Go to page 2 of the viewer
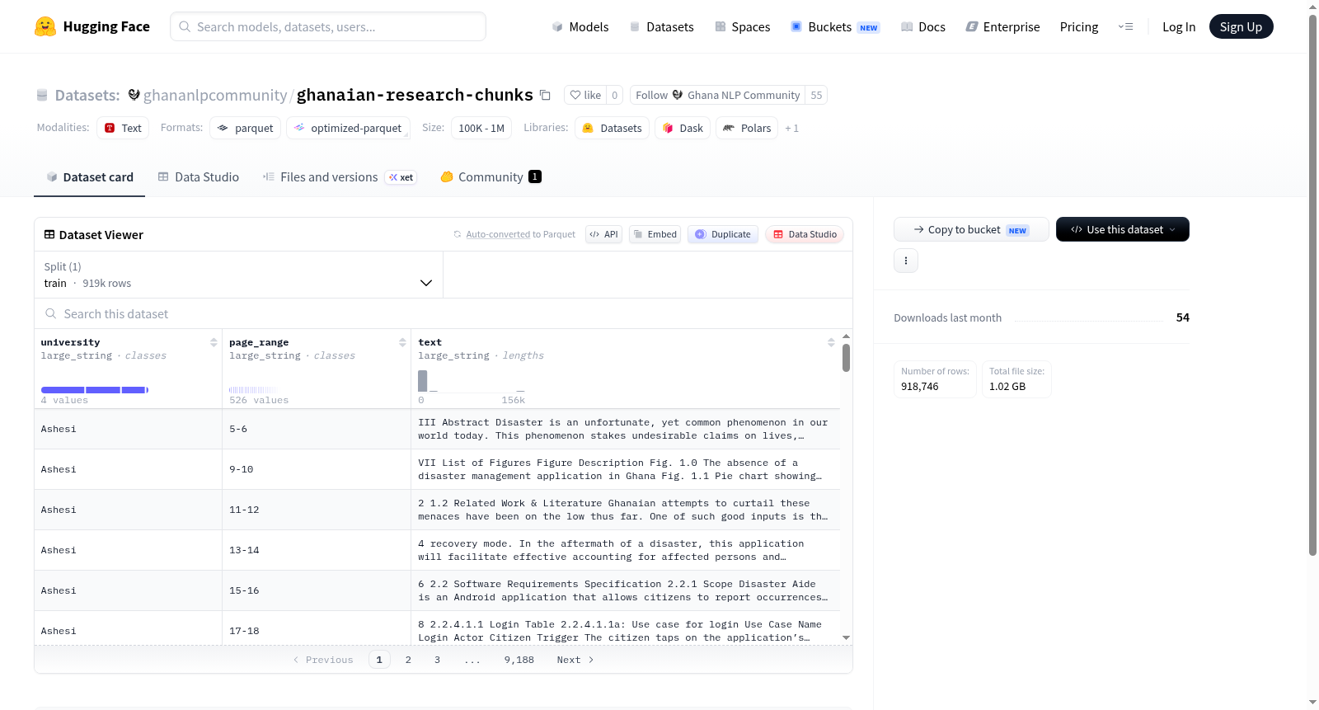The width and height of the screenshot is (1319, 710). point(408,660)
